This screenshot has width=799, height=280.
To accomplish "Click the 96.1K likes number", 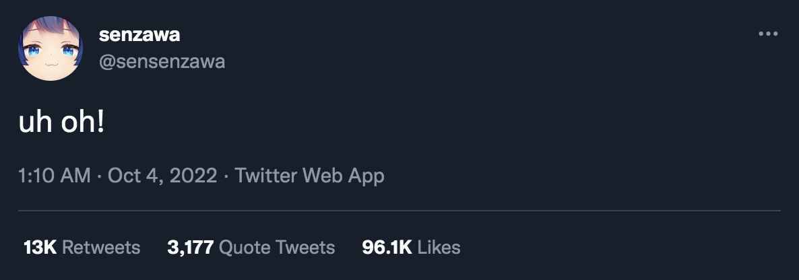I will (387, 248).
